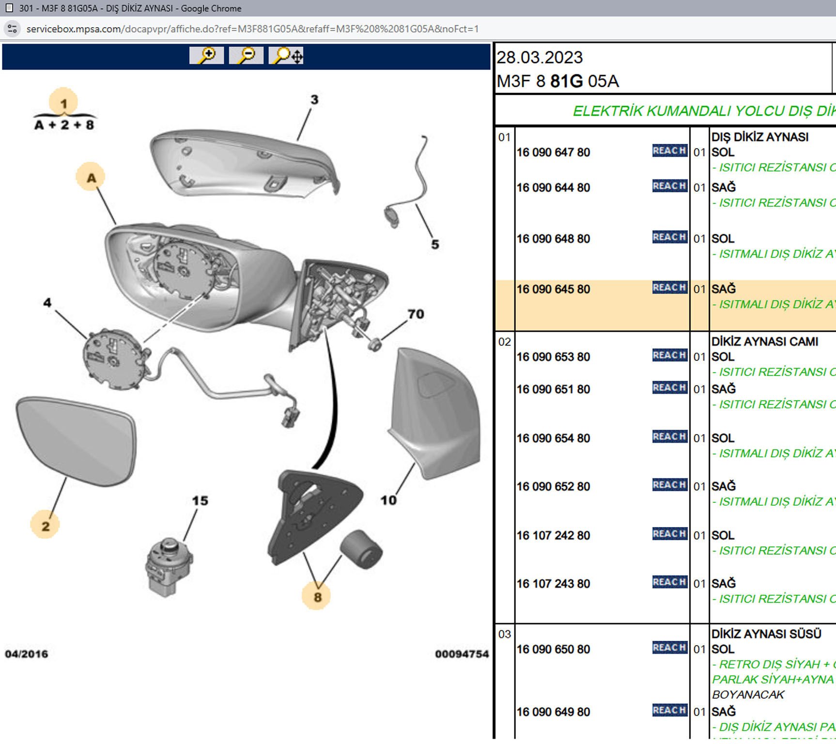Click REACH badge for part 16 090 645 80

pos(669,288)
